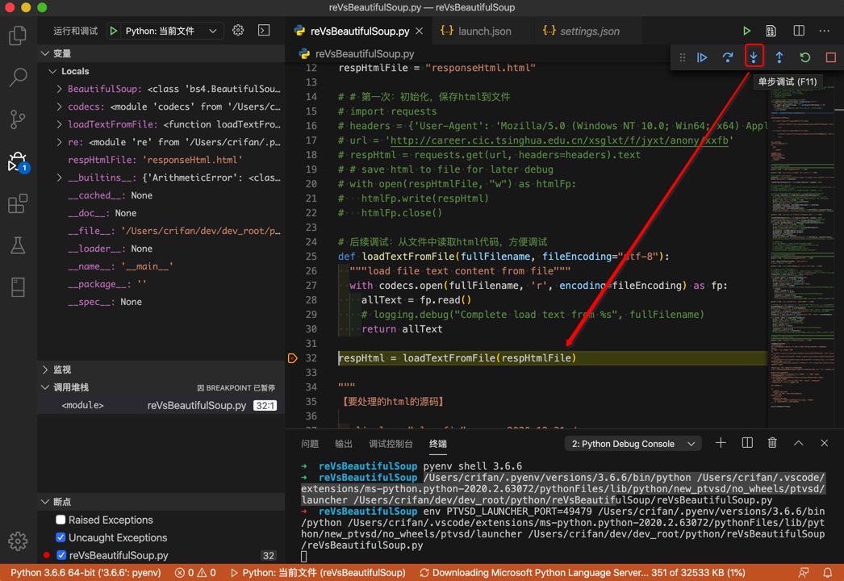Open the 输出 output panel tab

(344, 444)
